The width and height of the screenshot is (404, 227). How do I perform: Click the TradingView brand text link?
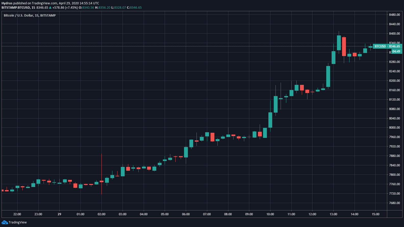(x=18, y=222)
